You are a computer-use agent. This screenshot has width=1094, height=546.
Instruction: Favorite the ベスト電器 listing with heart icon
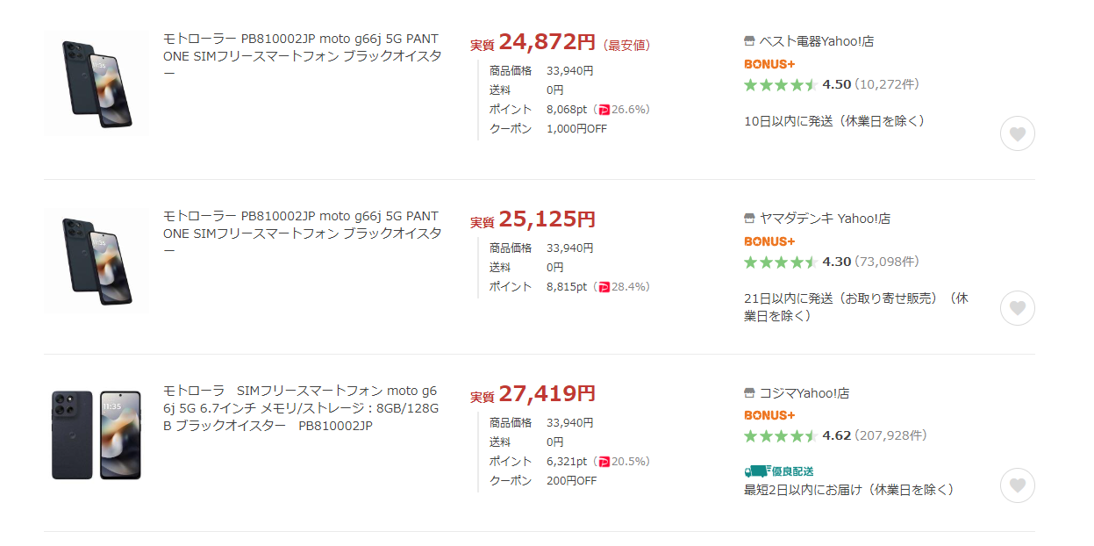1018,134
